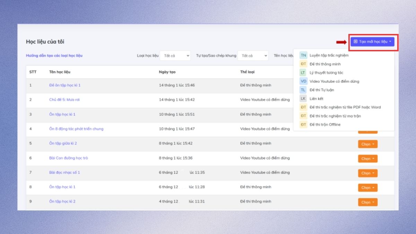Open the Hướng dẫn tạo các loại học liệu link

(x=54, y=55)
